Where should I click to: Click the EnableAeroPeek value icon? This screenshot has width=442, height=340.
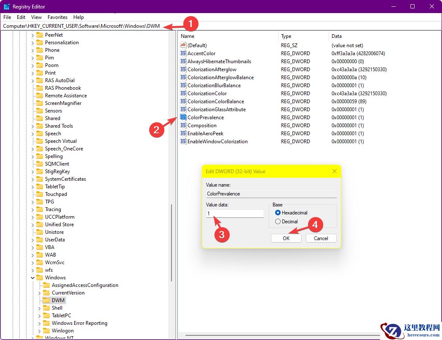(183, 133)
